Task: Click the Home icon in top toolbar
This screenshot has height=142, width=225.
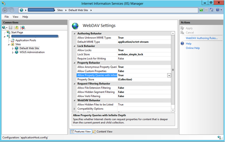Action: [x=211, y=10]
